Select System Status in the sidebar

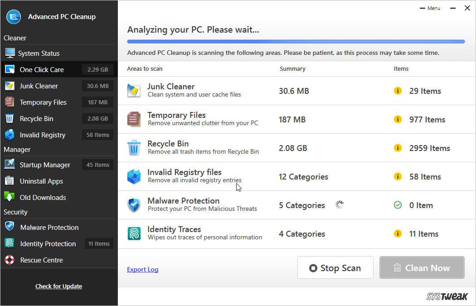pos(39,53)
